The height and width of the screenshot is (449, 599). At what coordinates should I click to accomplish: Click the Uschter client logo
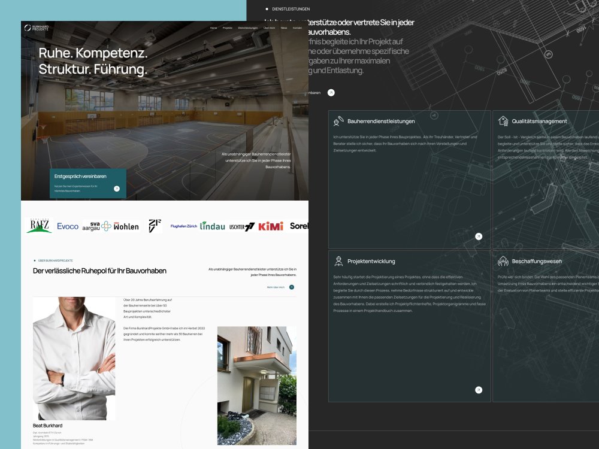tap(242, 227)
